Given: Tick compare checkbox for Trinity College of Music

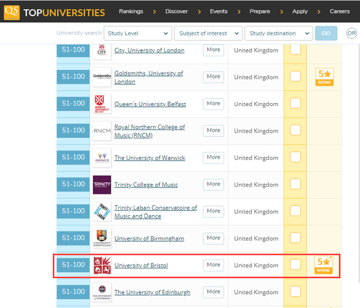Looking at the screenshot, I should pos(295,184).
